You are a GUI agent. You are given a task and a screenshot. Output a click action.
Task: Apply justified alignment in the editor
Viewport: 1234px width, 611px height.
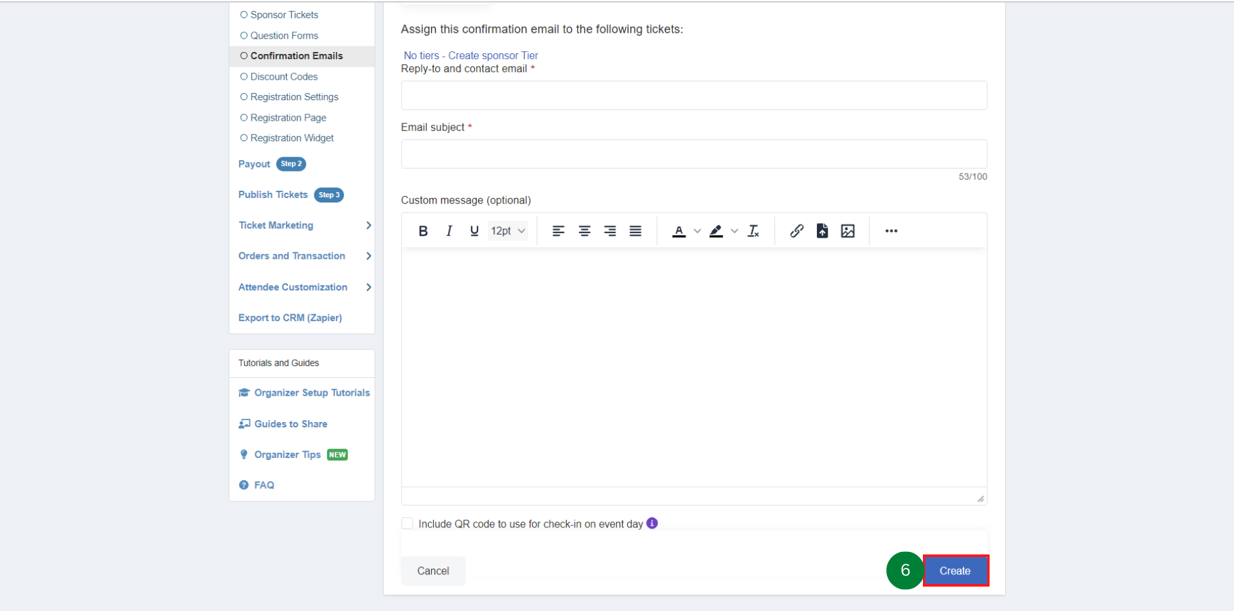point(635,231)
